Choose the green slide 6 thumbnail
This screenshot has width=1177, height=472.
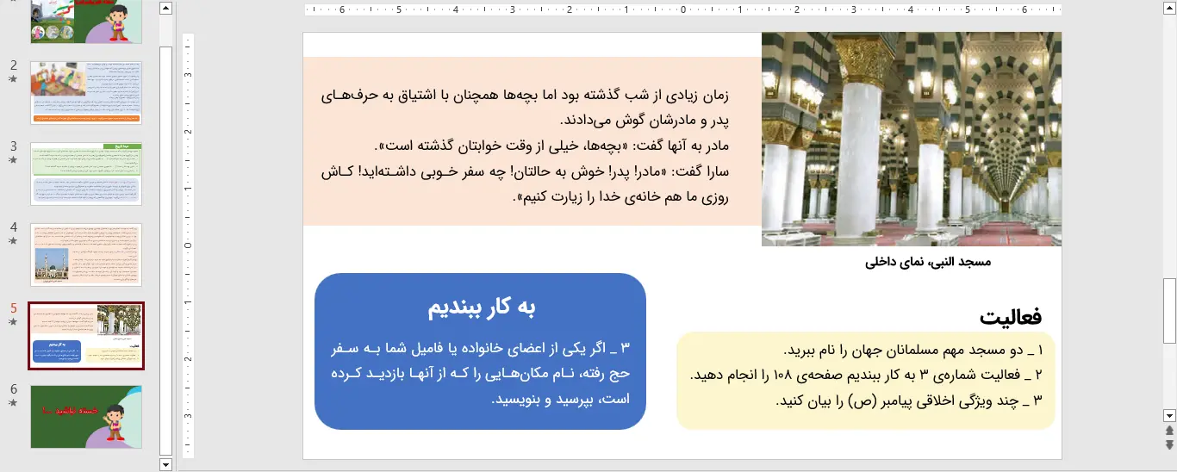[86, 417]
